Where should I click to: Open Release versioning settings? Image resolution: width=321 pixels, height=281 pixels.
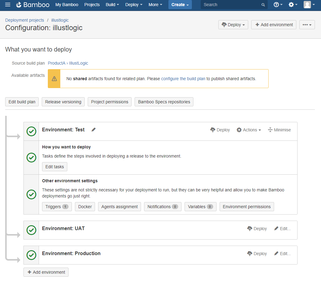coord(63,102)
